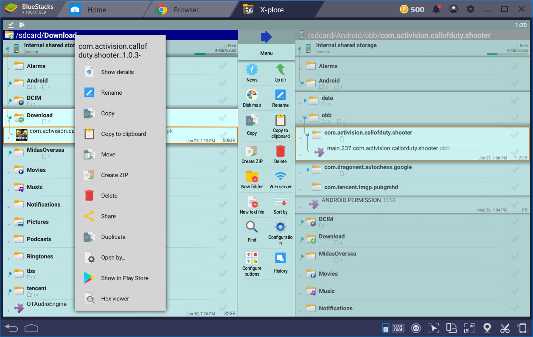The image size is (533, 337).
Task: Select main.237 obb file row
Action: coord(412,152)
